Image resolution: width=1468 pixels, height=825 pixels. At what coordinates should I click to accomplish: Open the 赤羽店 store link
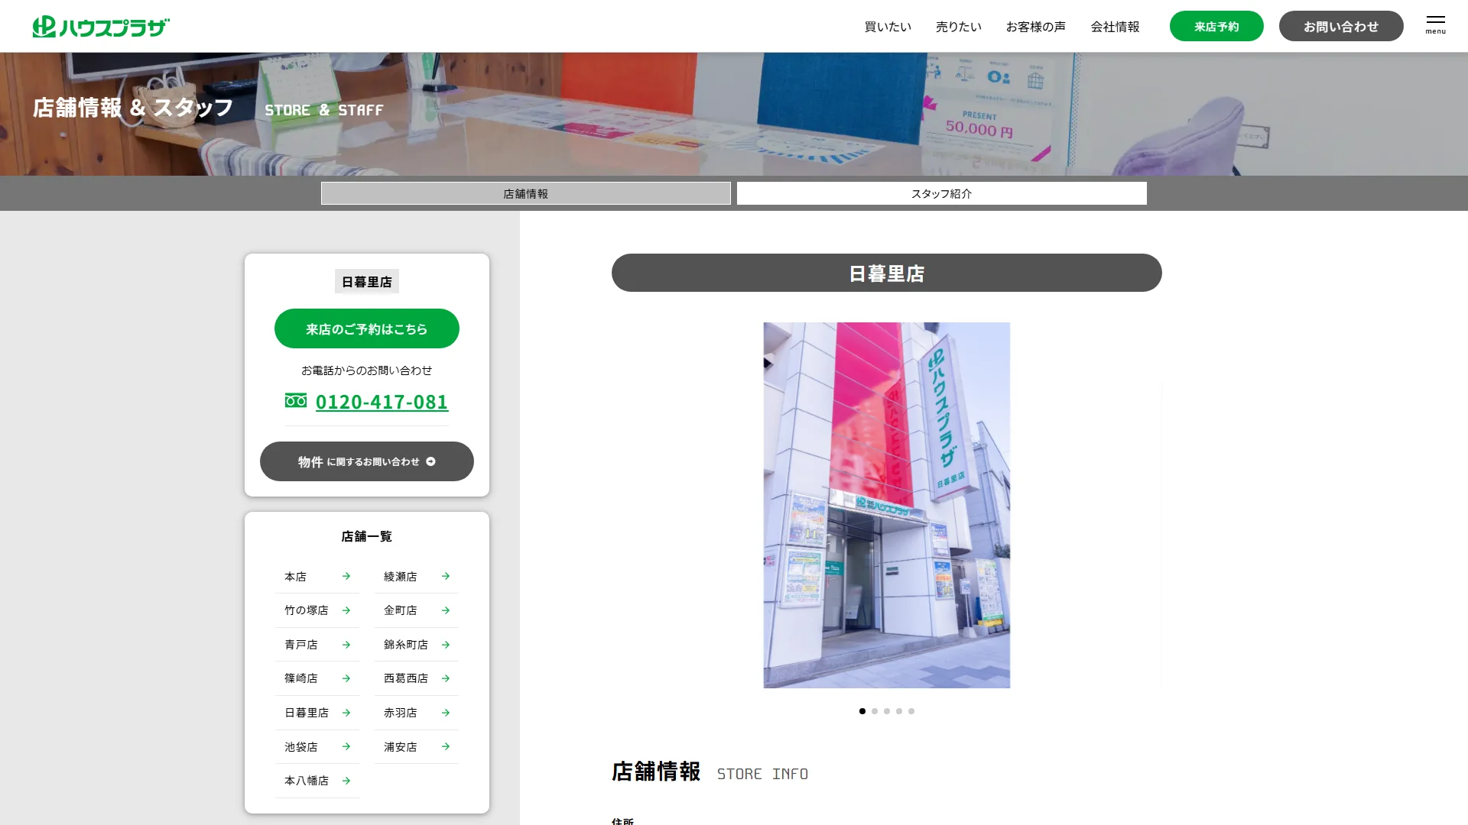coord(417,713)
